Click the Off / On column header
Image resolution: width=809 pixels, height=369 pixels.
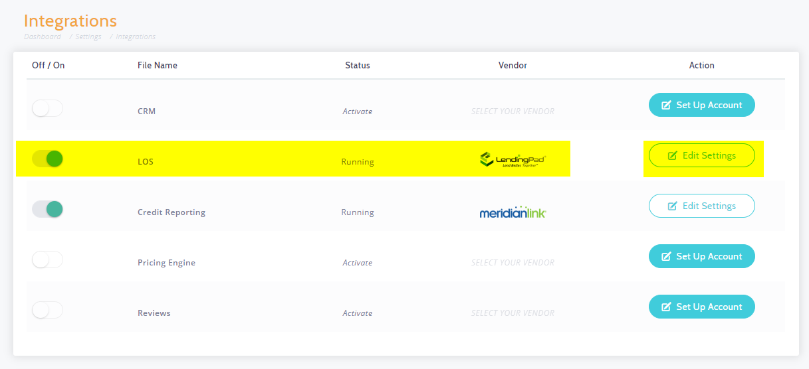[48, 66]
